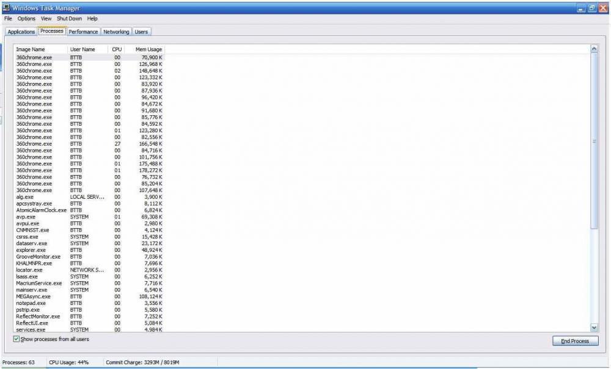Click NETWORK S... user name cell
Screen dimensions: 611x369
click(87, 270)
